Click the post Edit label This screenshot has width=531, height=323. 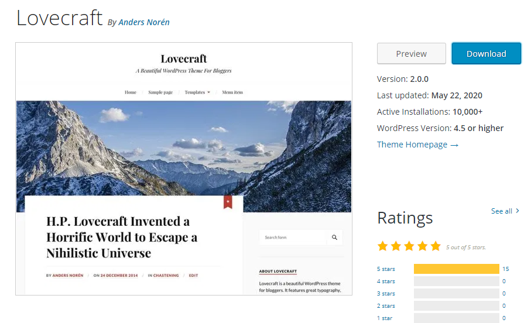(x=193, y=275)
